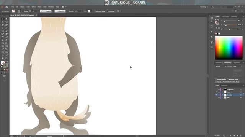Select the Artboard tool
This screenshot has width=245, height=137.
pos(3,55)
